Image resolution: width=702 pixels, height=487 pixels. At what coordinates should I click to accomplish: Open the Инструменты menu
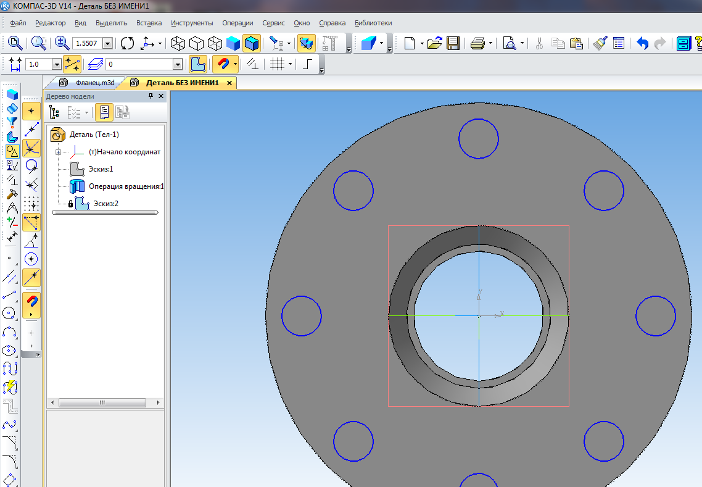[x=192, y=23]
